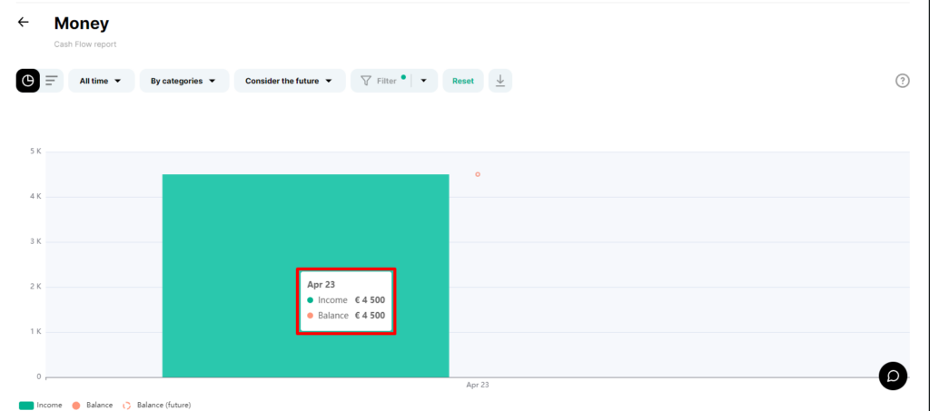Open the Consider the future dropdown

coord(290,81)
